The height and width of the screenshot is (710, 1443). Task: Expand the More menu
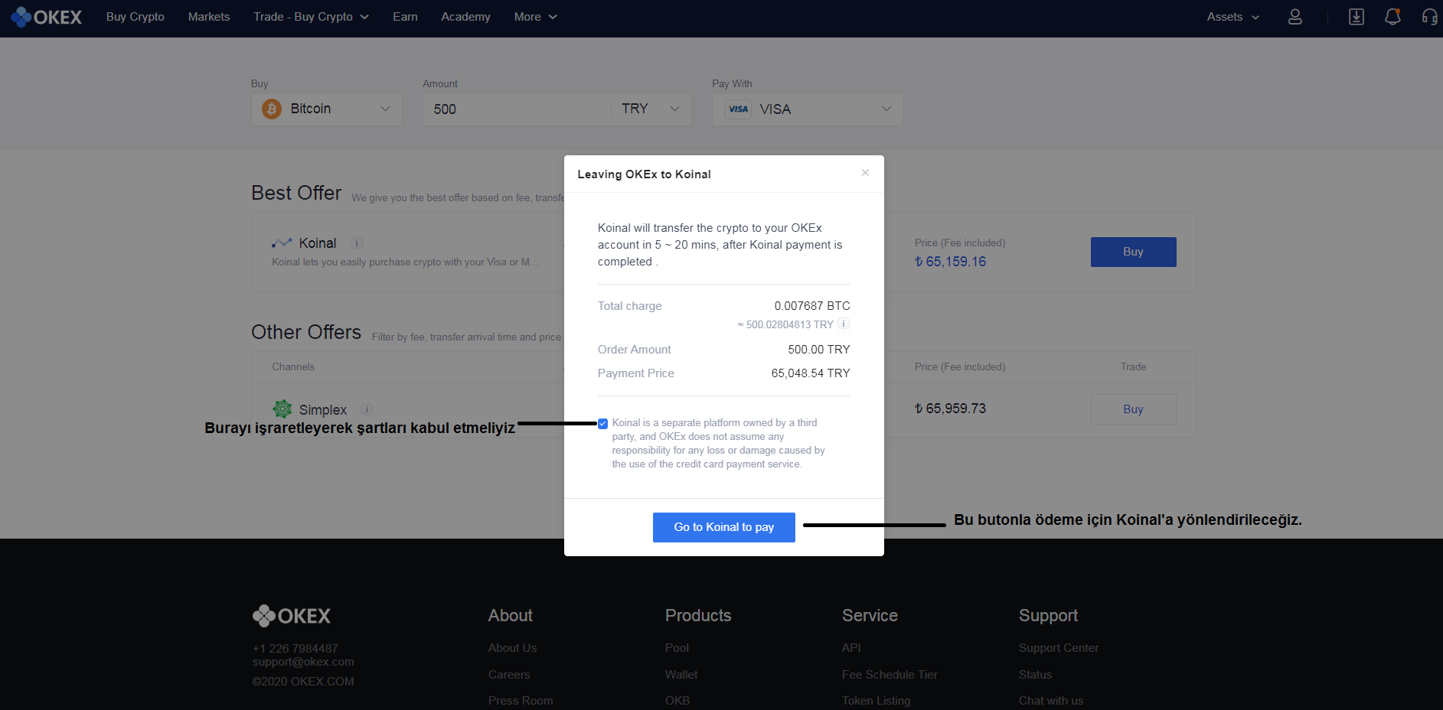pos(536,17)
